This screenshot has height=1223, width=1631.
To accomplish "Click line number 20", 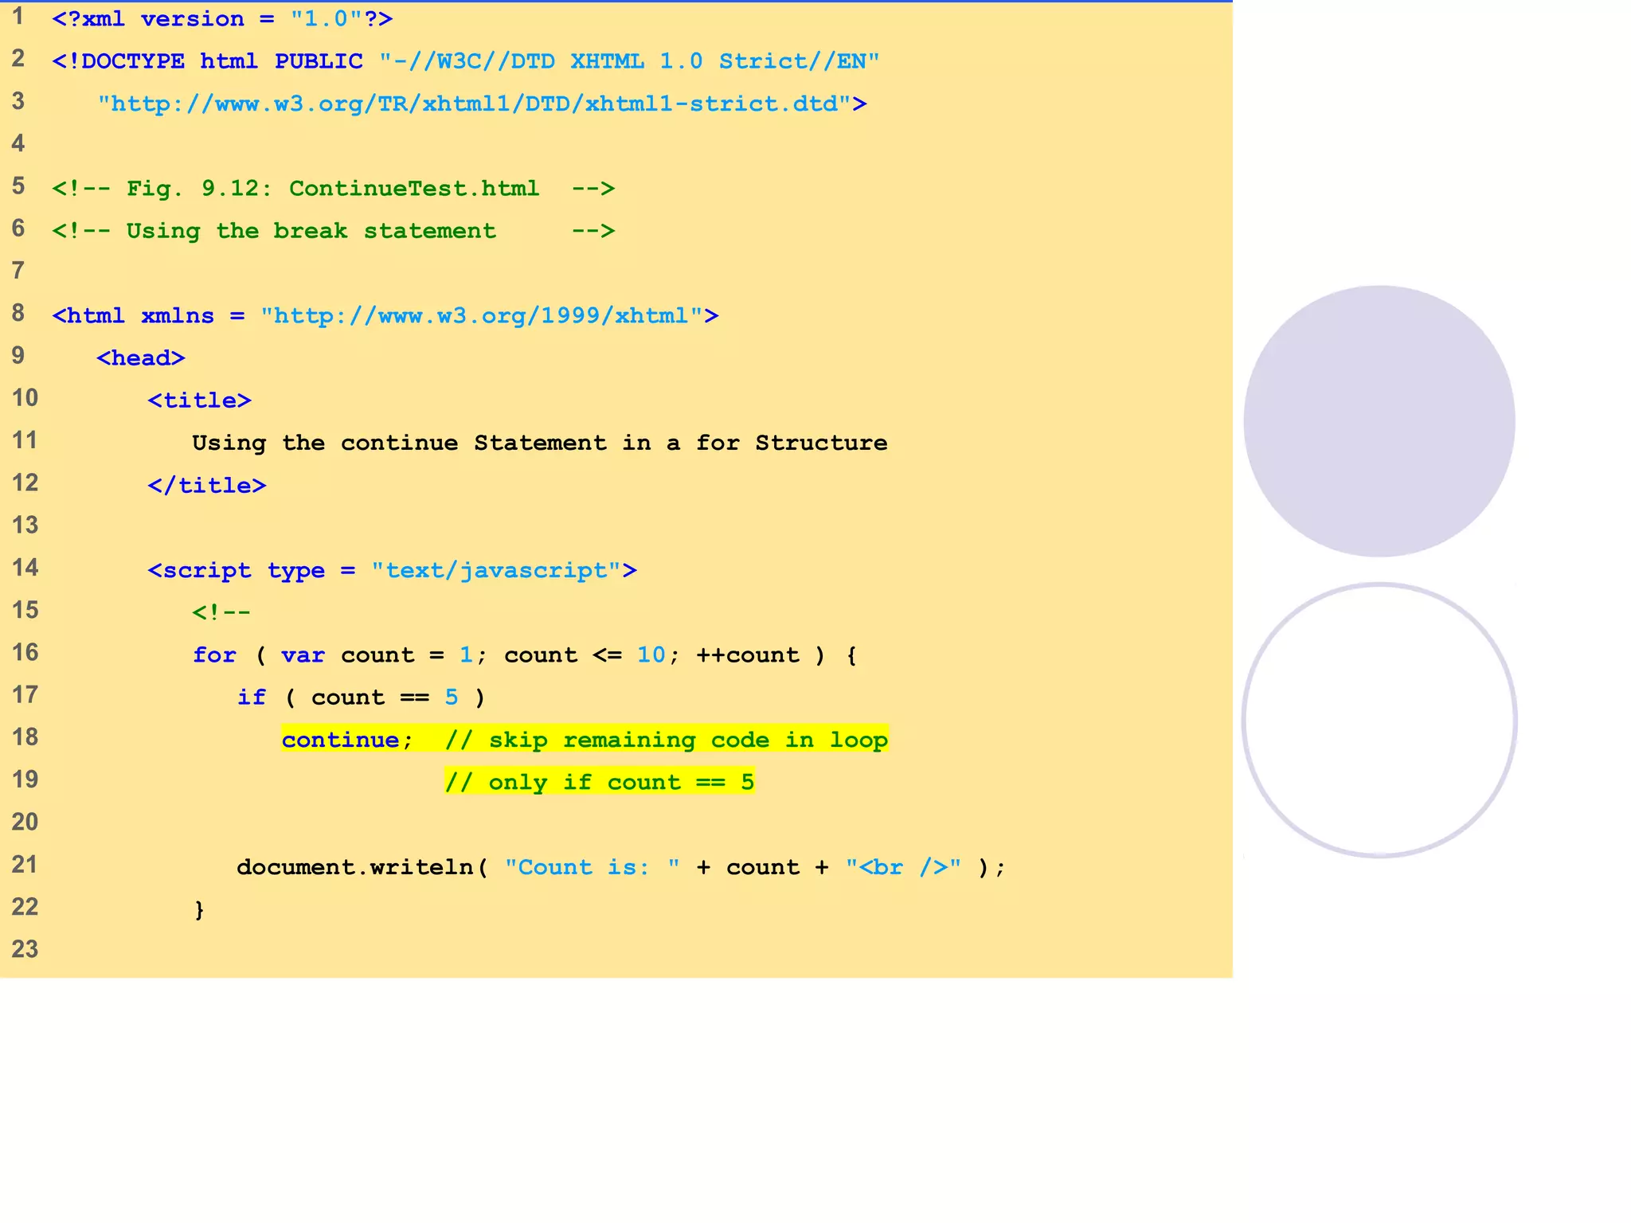I will click(25, 822).
